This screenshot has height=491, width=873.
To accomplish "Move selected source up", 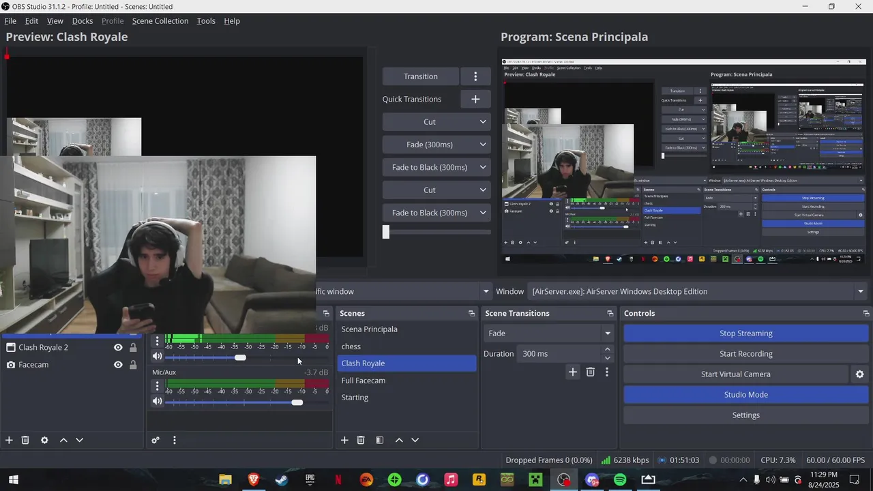I will pyautogui.click(x=63, y=440).
